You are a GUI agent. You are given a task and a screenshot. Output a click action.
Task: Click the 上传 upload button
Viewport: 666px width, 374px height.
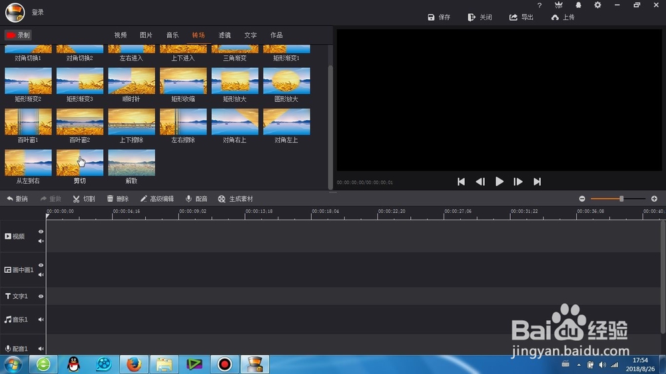pyautogui.click(x=562, y=17)
